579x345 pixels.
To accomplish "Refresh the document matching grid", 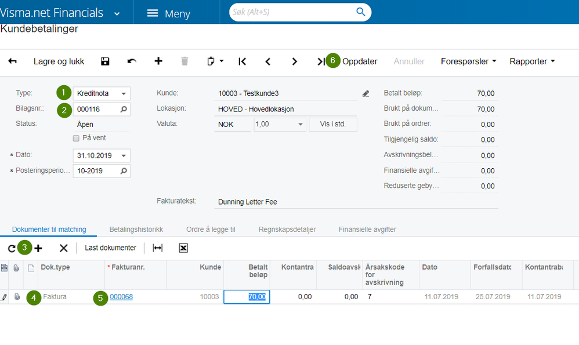I will [12, 248].
